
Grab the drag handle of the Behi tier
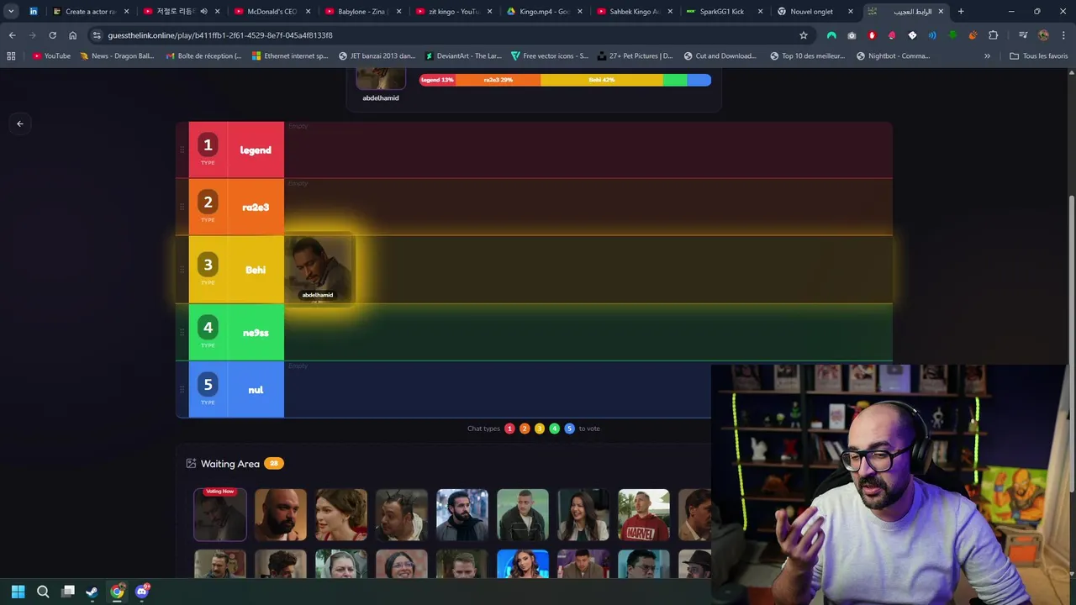(x=182, y=270)
